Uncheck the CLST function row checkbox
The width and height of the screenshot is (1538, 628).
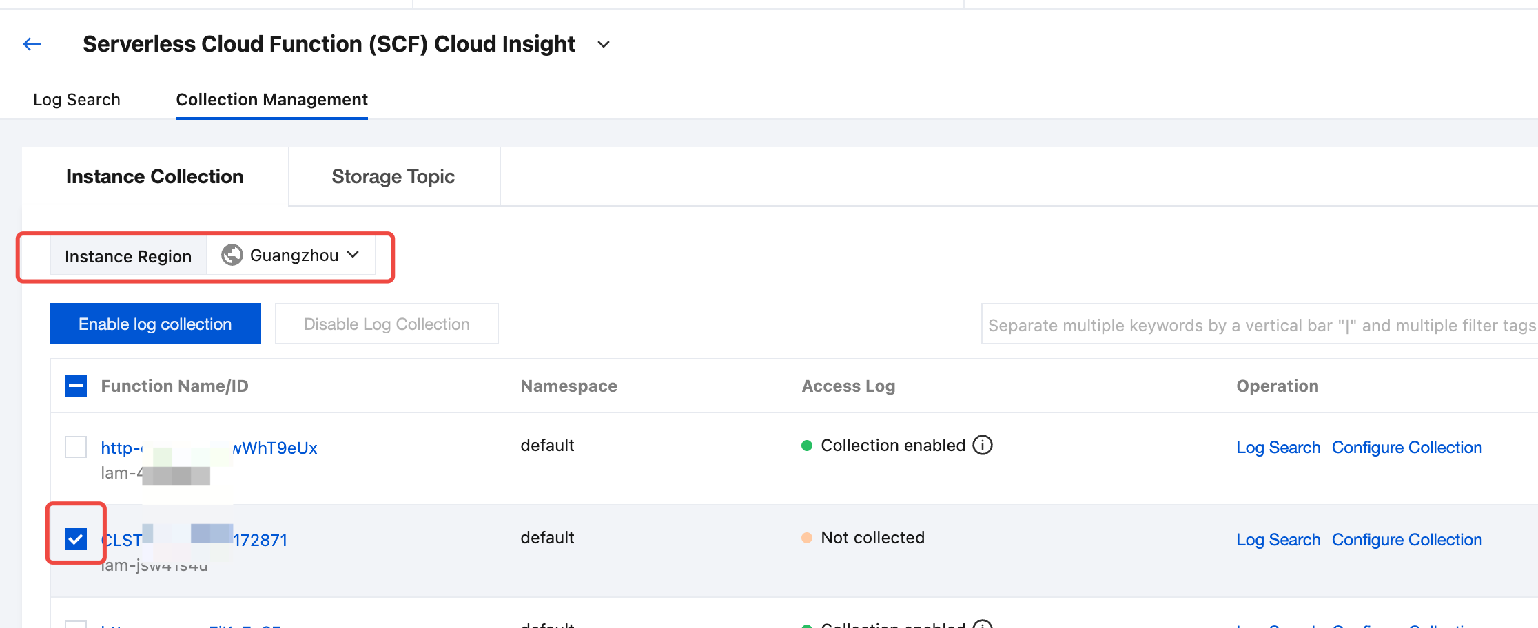coord(76,538)
